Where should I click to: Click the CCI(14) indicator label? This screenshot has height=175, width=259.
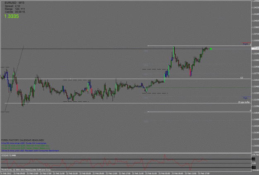[x=9, y=156]
